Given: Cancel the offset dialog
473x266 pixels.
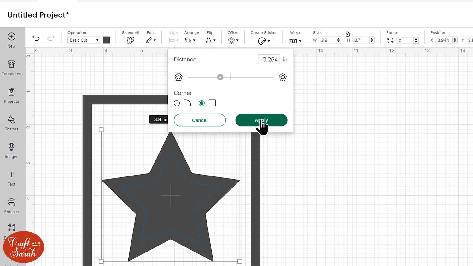Looking at the screenshot, I should [200, 120].
